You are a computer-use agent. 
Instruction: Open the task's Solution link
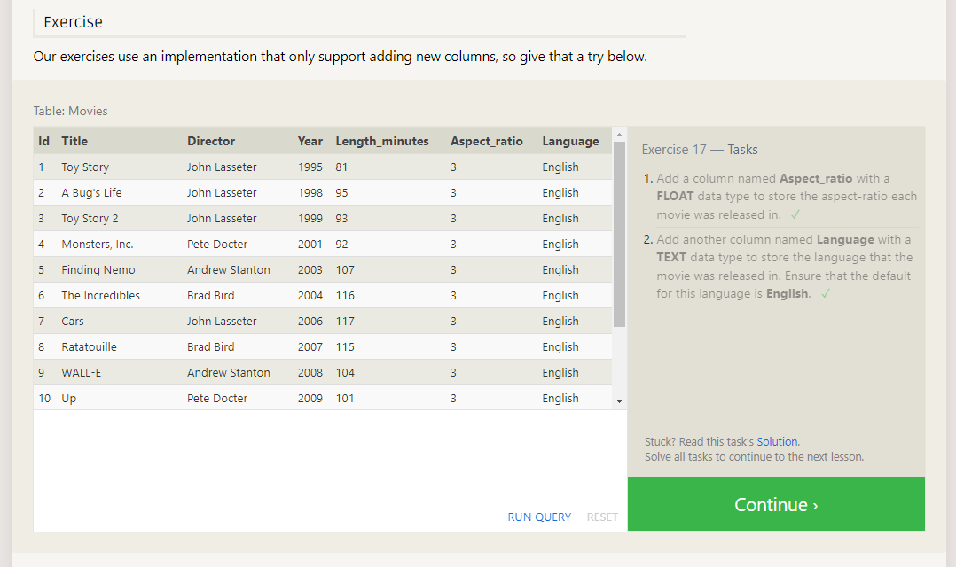pos(777,441)
